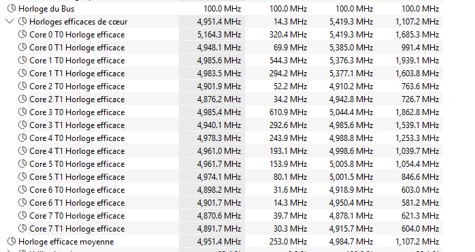Click the 5,164.3 MHz current value
The width and height of the screenshot is (475, 252).
click(219, 35)
